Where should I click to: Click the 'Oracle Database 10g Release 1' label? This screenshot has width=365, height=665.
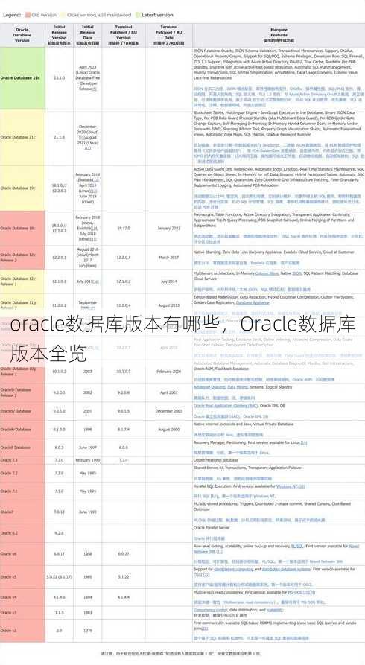(x=18, y=372)
